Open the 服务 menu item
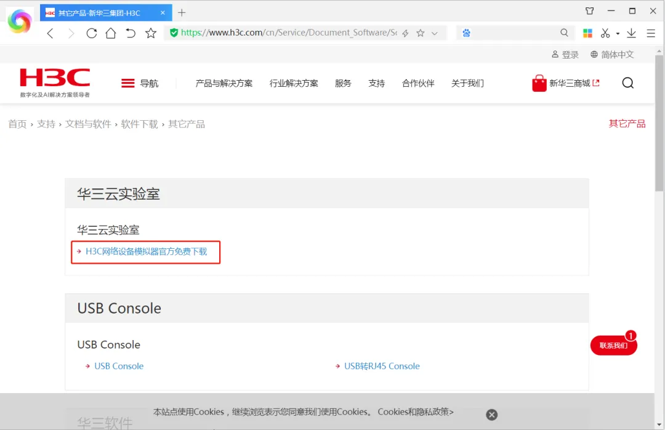This screenshot has width=665, height=430. pyautogui.click(x=343, y=83)
